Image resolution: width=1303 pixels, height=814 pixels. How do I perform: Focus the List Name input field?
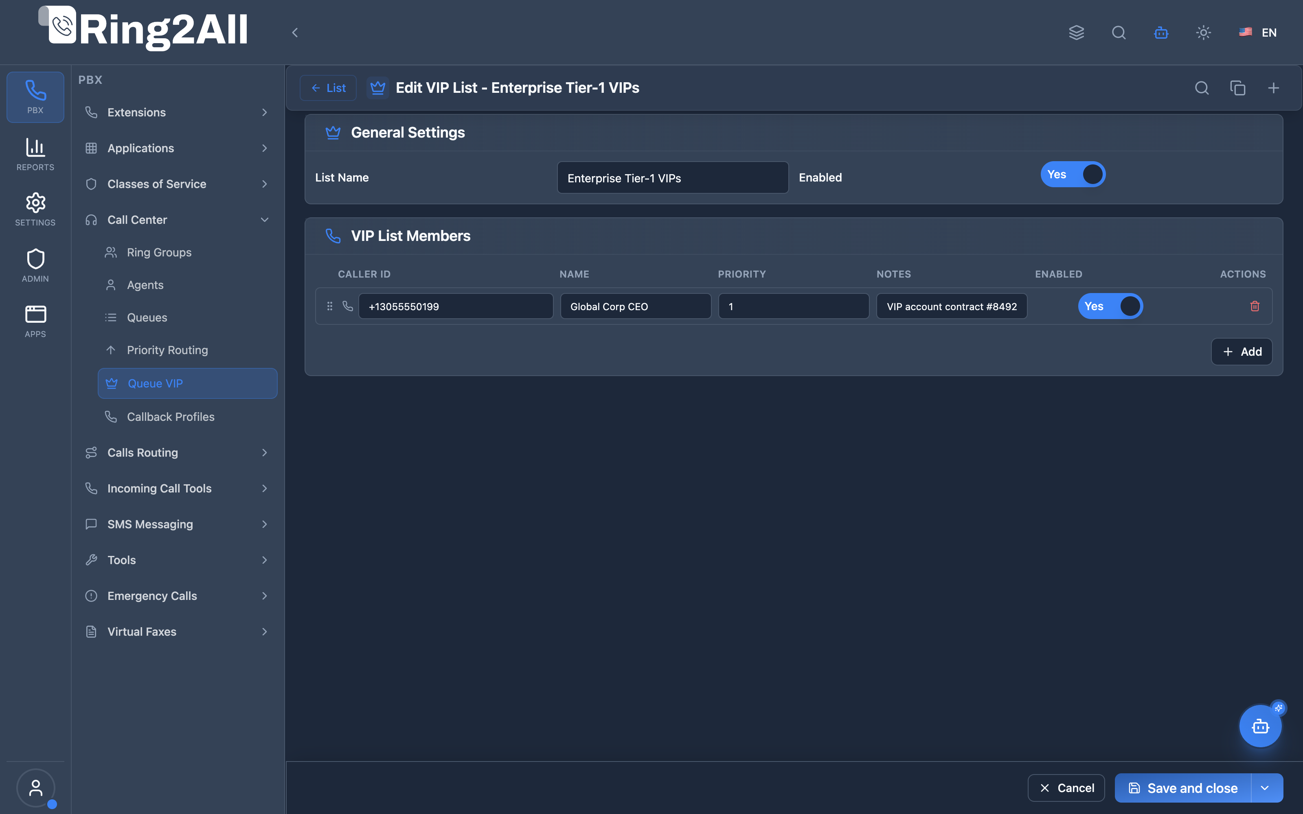(x=673, y=178)
